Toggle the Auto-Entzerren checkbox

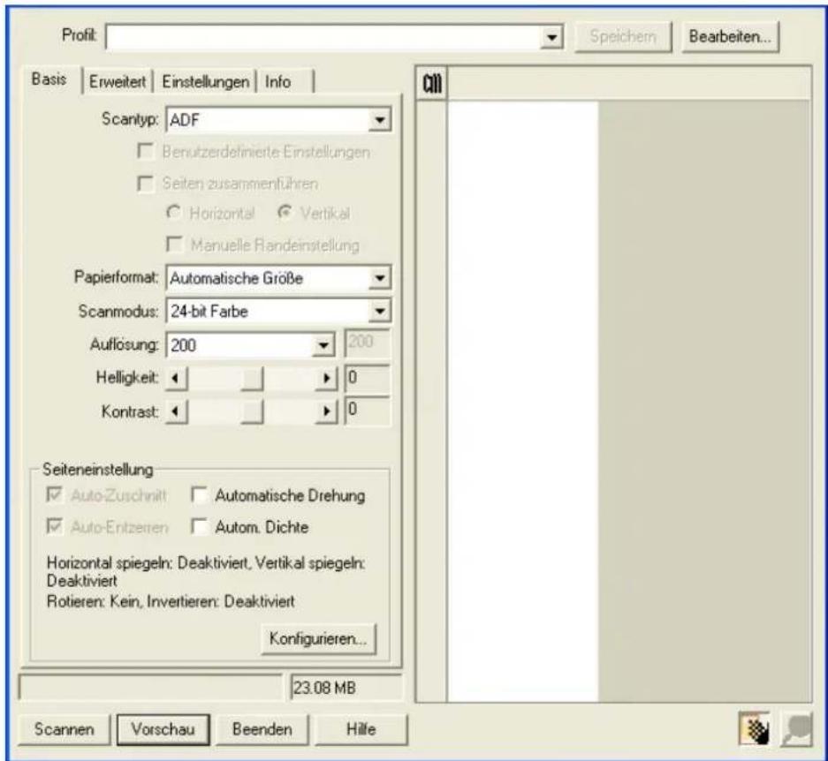[54, 526]
